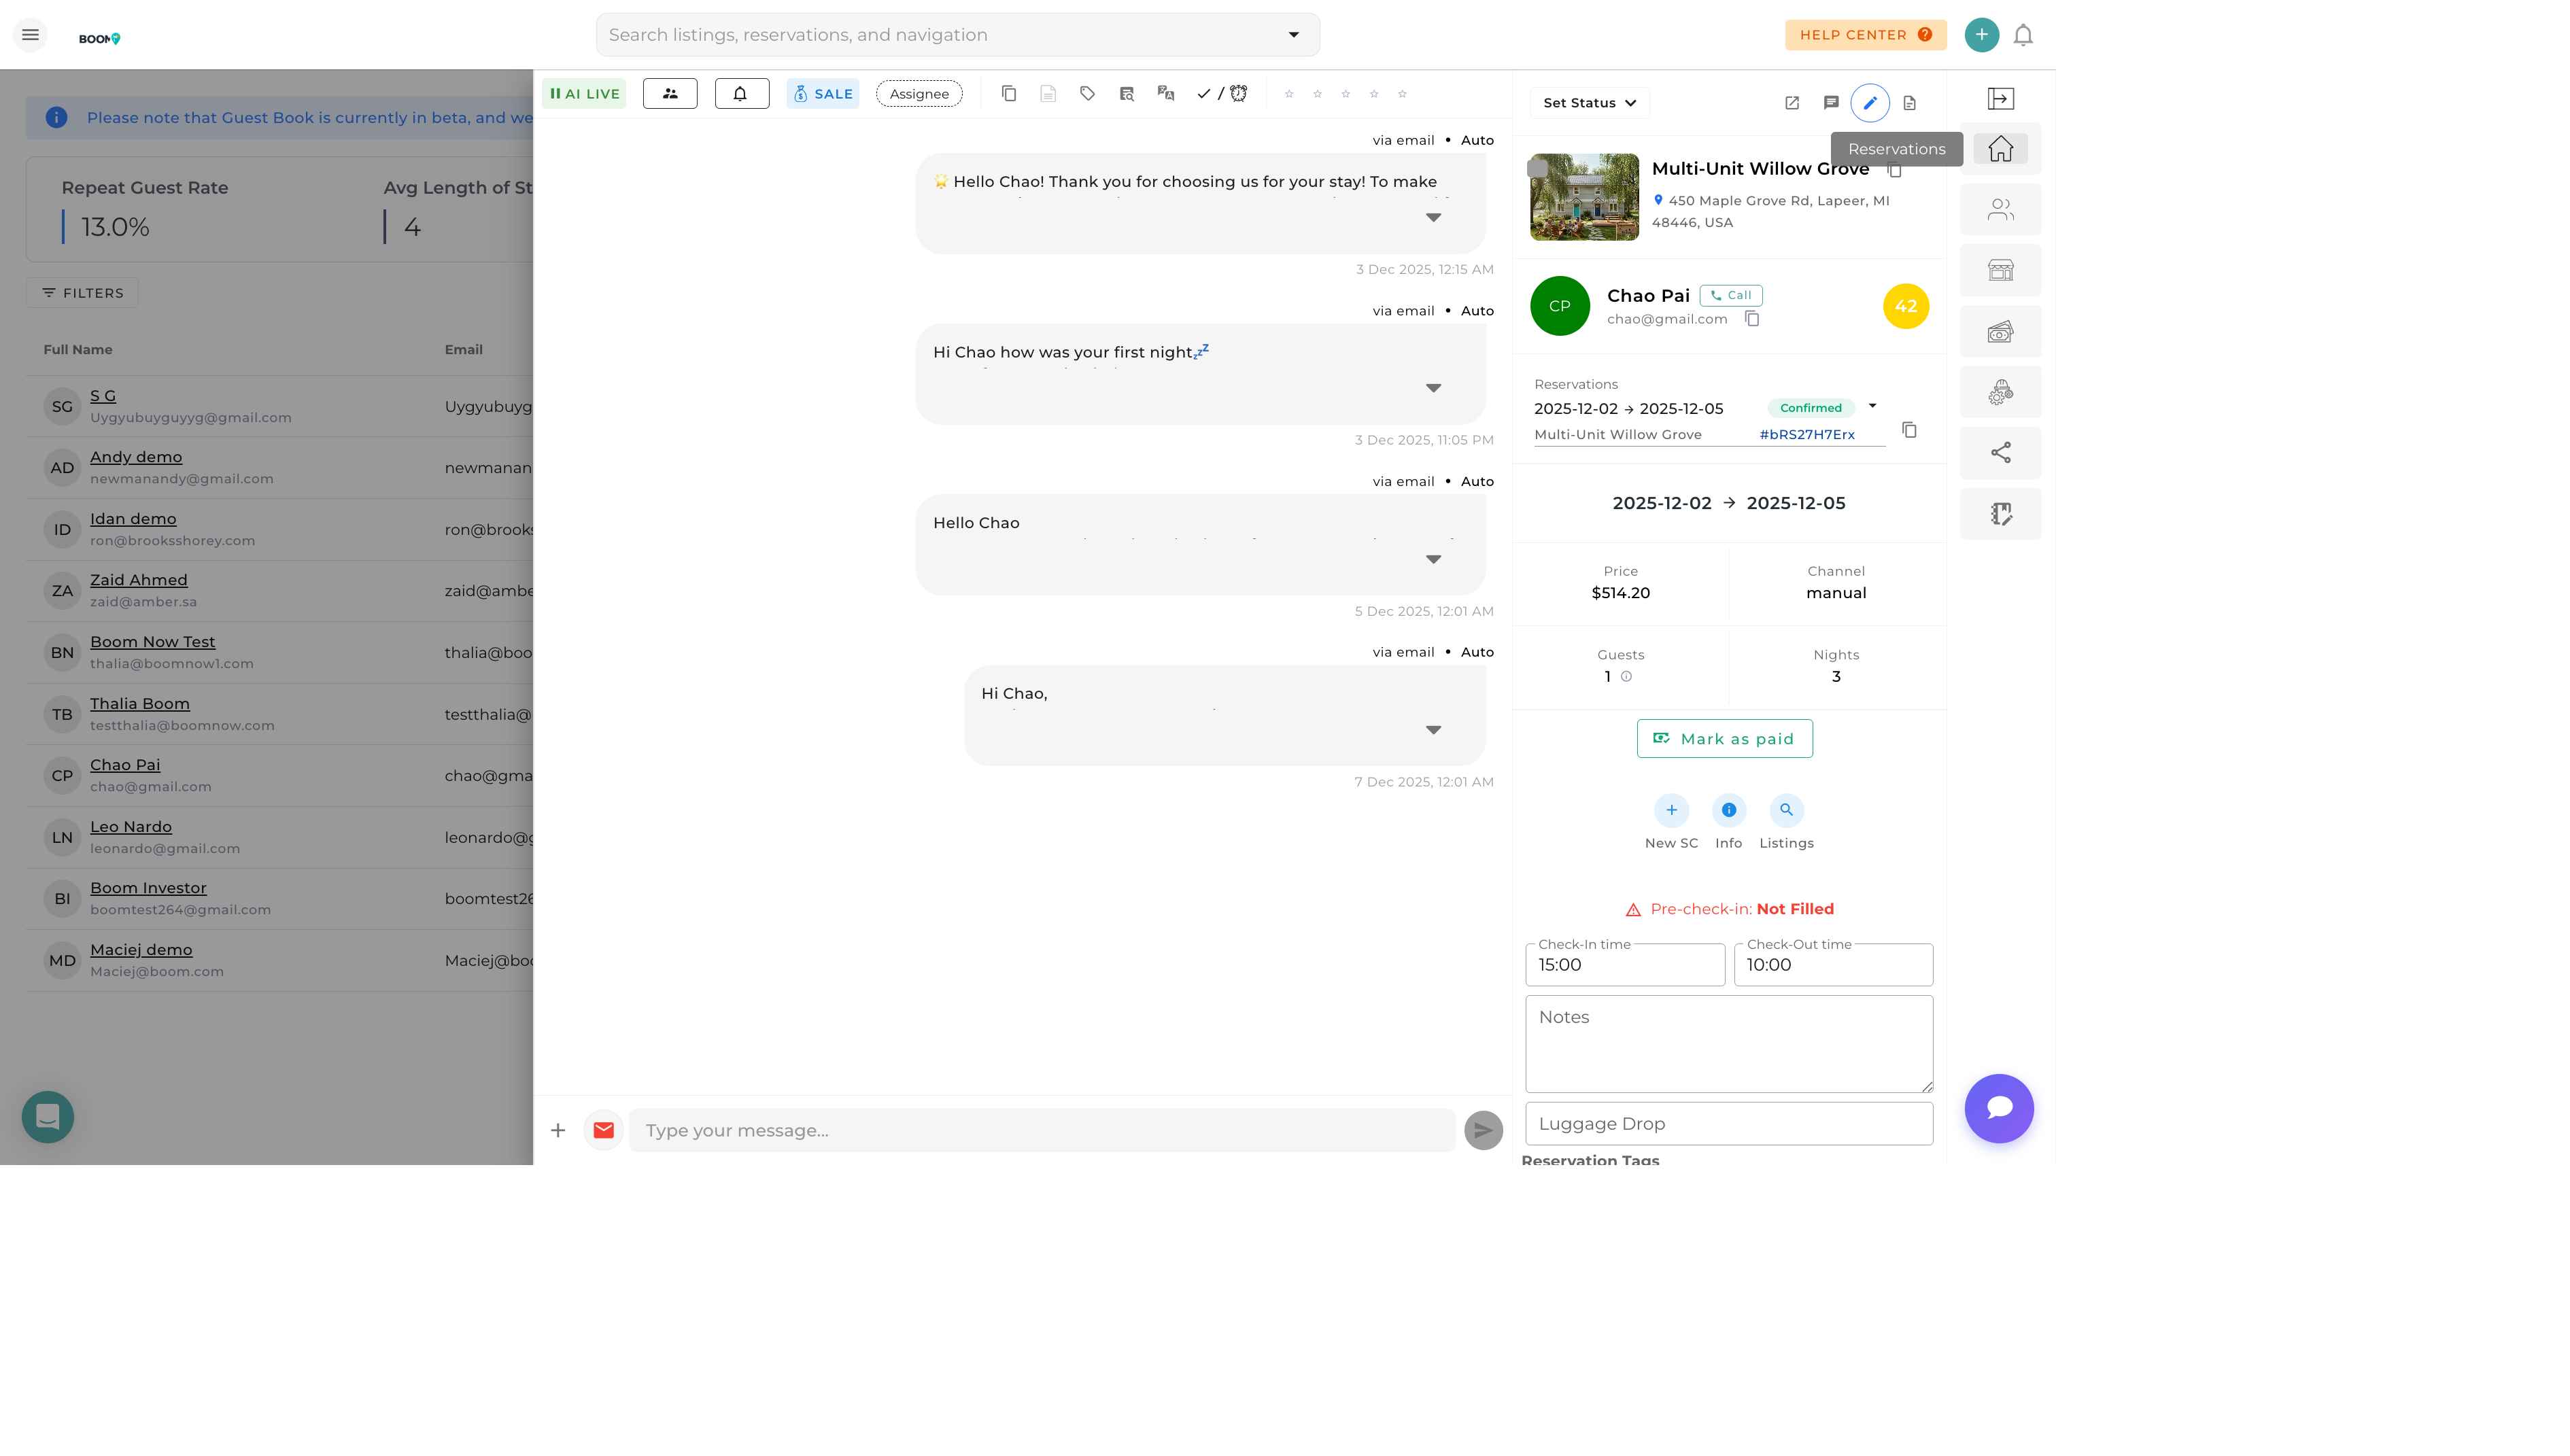Click the Type your message input field

1040,1130
